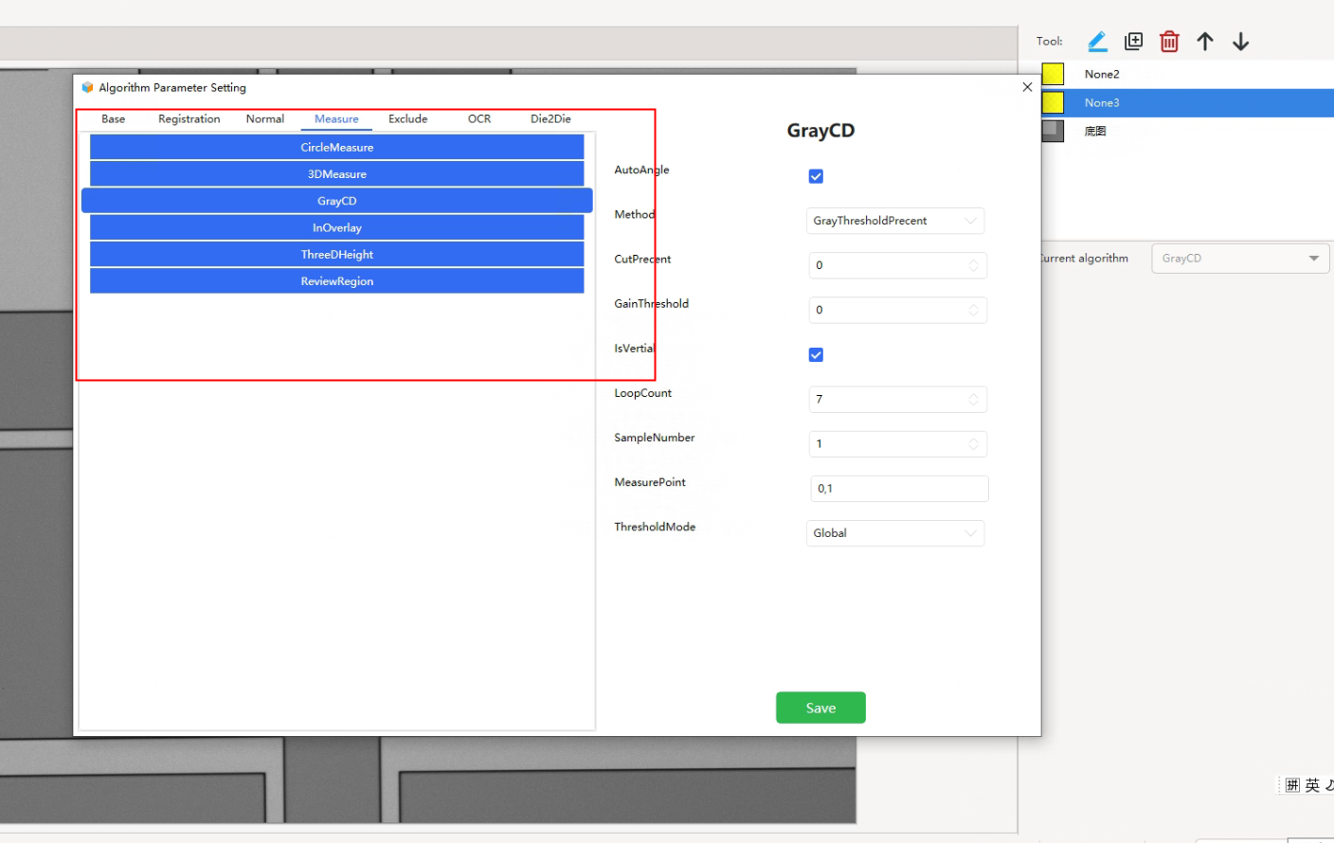This screenshot has height=843, width=1334.
Task: Uncheck the AutoAngle checkbox
Action: tap(816, 176)
